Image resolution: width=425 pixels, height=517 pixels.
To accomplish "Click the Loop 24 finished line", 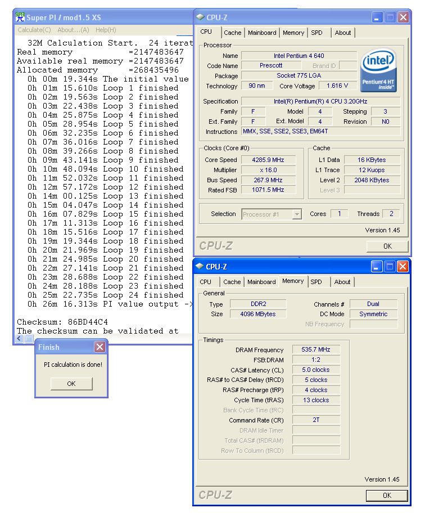I will [x=106, y=295].
